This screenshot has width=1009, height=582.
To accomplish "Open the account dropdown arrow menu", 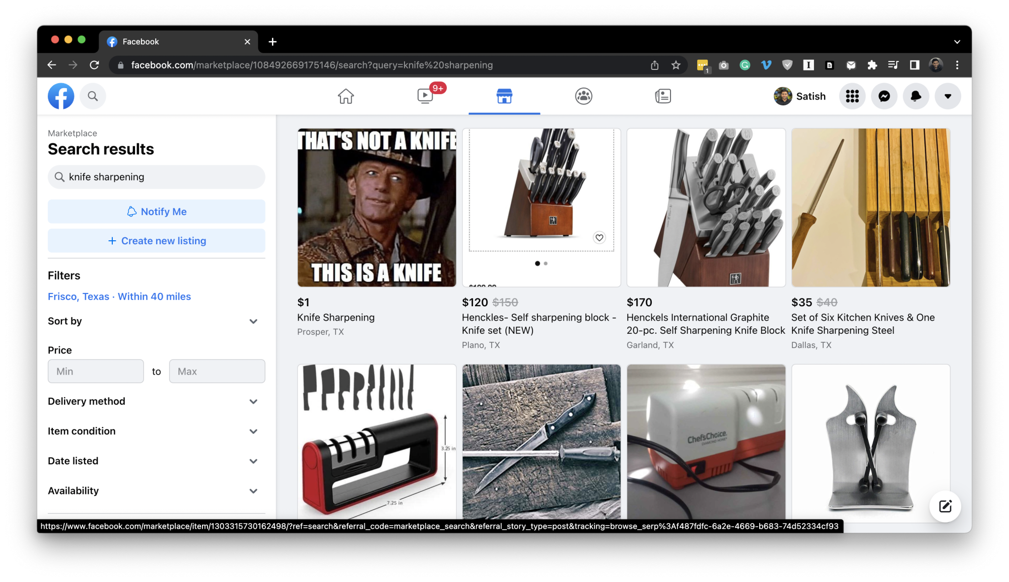I will coord(947,96).
